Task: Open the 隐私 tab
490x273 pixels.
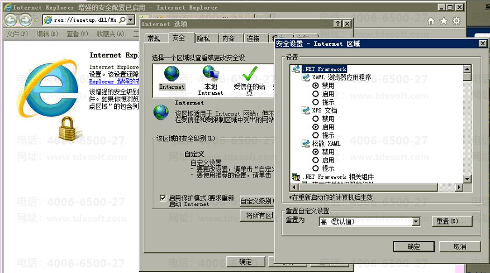Action: point(203,39)
